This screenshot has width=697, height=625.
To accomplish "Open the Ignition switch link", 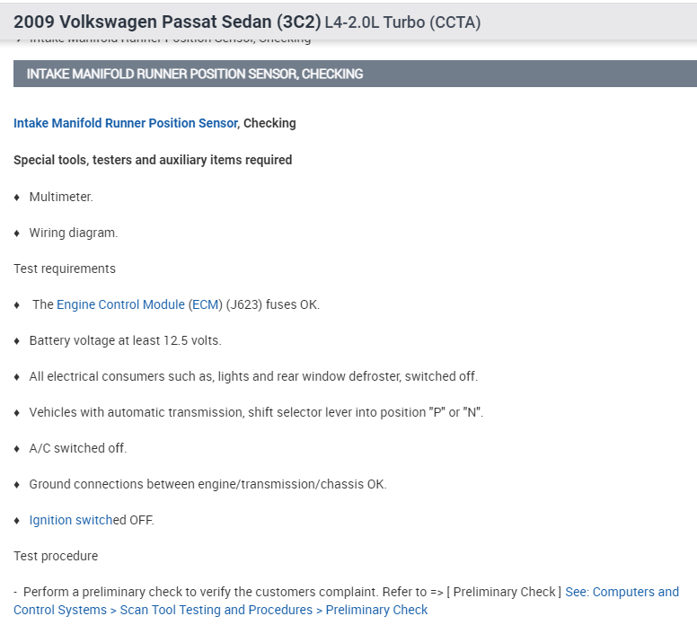I will [70, 520].
